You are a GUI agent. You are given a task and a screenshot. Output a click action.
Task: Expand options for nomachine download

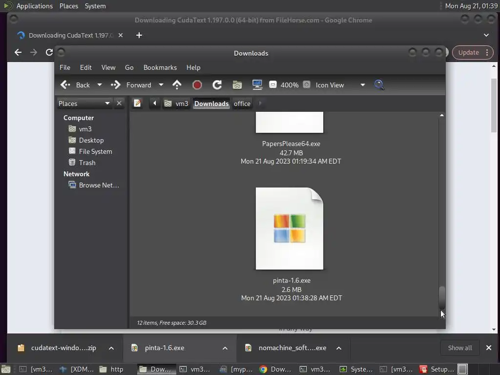339,348
